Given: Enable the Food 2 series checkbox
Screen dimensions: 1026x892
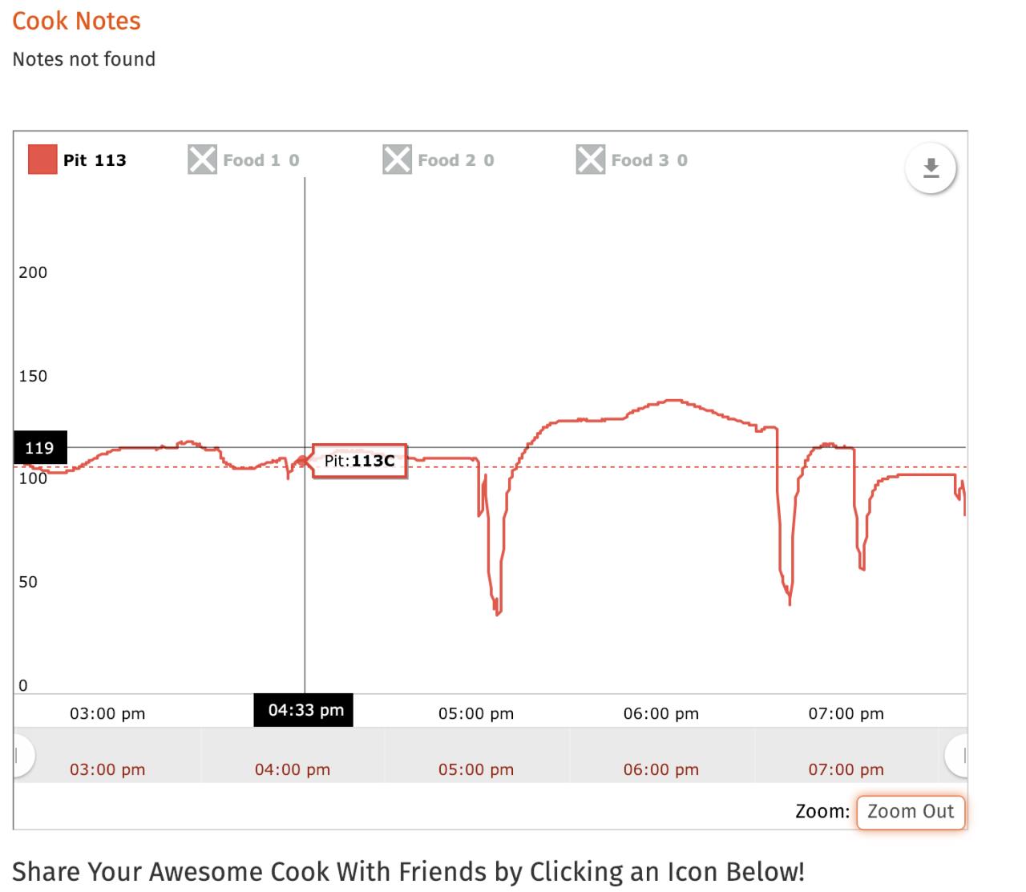Looking at the screenshot, I should point(397,159).
